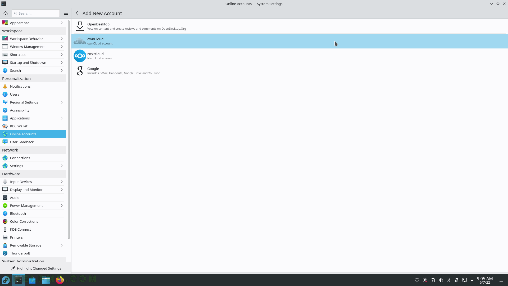Open the KDE Connect page
This screenshot has height=286, width=508.
(33, 229)
